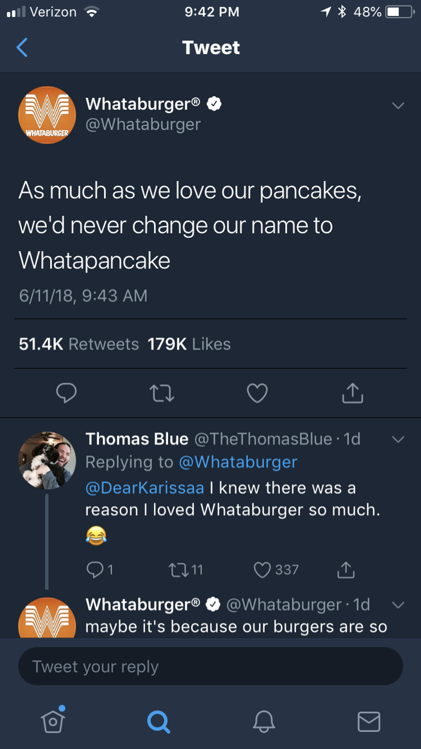This screenshot has height=749, width=421.
Task: Reply to Thomas Blue's comment
Action: click(95, 569)
